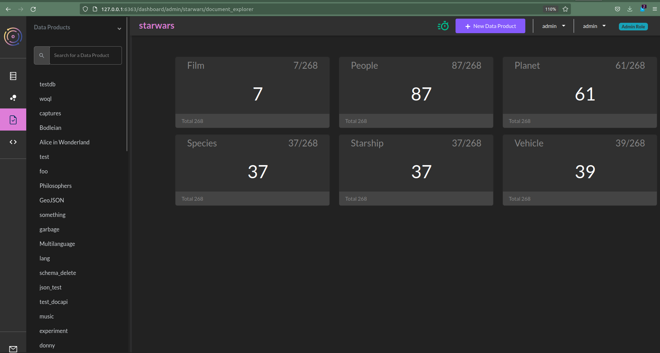Select the woql data product
Image resolution: width=660 pixels, height=353 pixels.
tap(45, 99)
